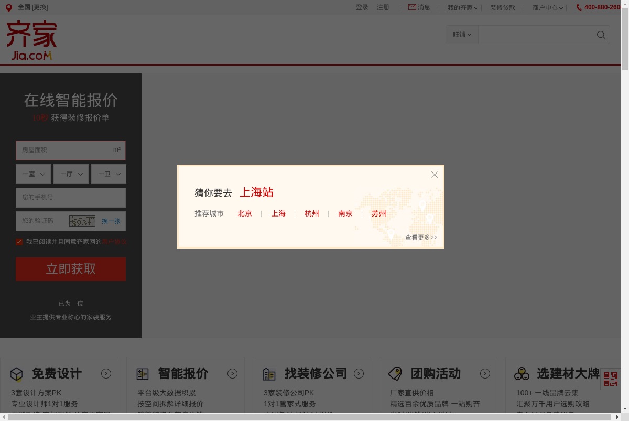This screenshot has height=421, width=629.
Task: Click the 免费设计 heading
Action: 57,373
